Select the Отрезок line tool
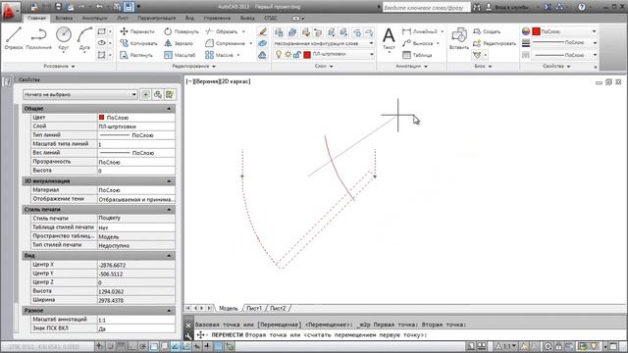Screen dimensions: 628x353 tap(14, 38)
